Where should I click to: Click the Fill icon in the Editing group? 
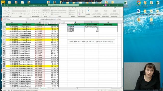79,12
